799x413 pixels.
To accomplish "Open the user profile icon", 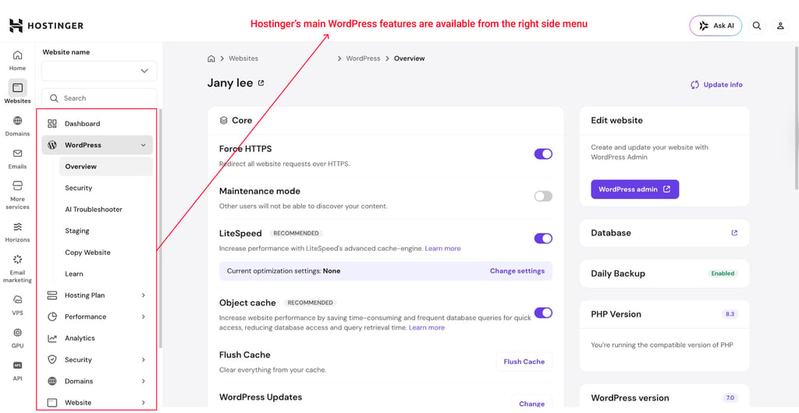I will tap(780, 26).
